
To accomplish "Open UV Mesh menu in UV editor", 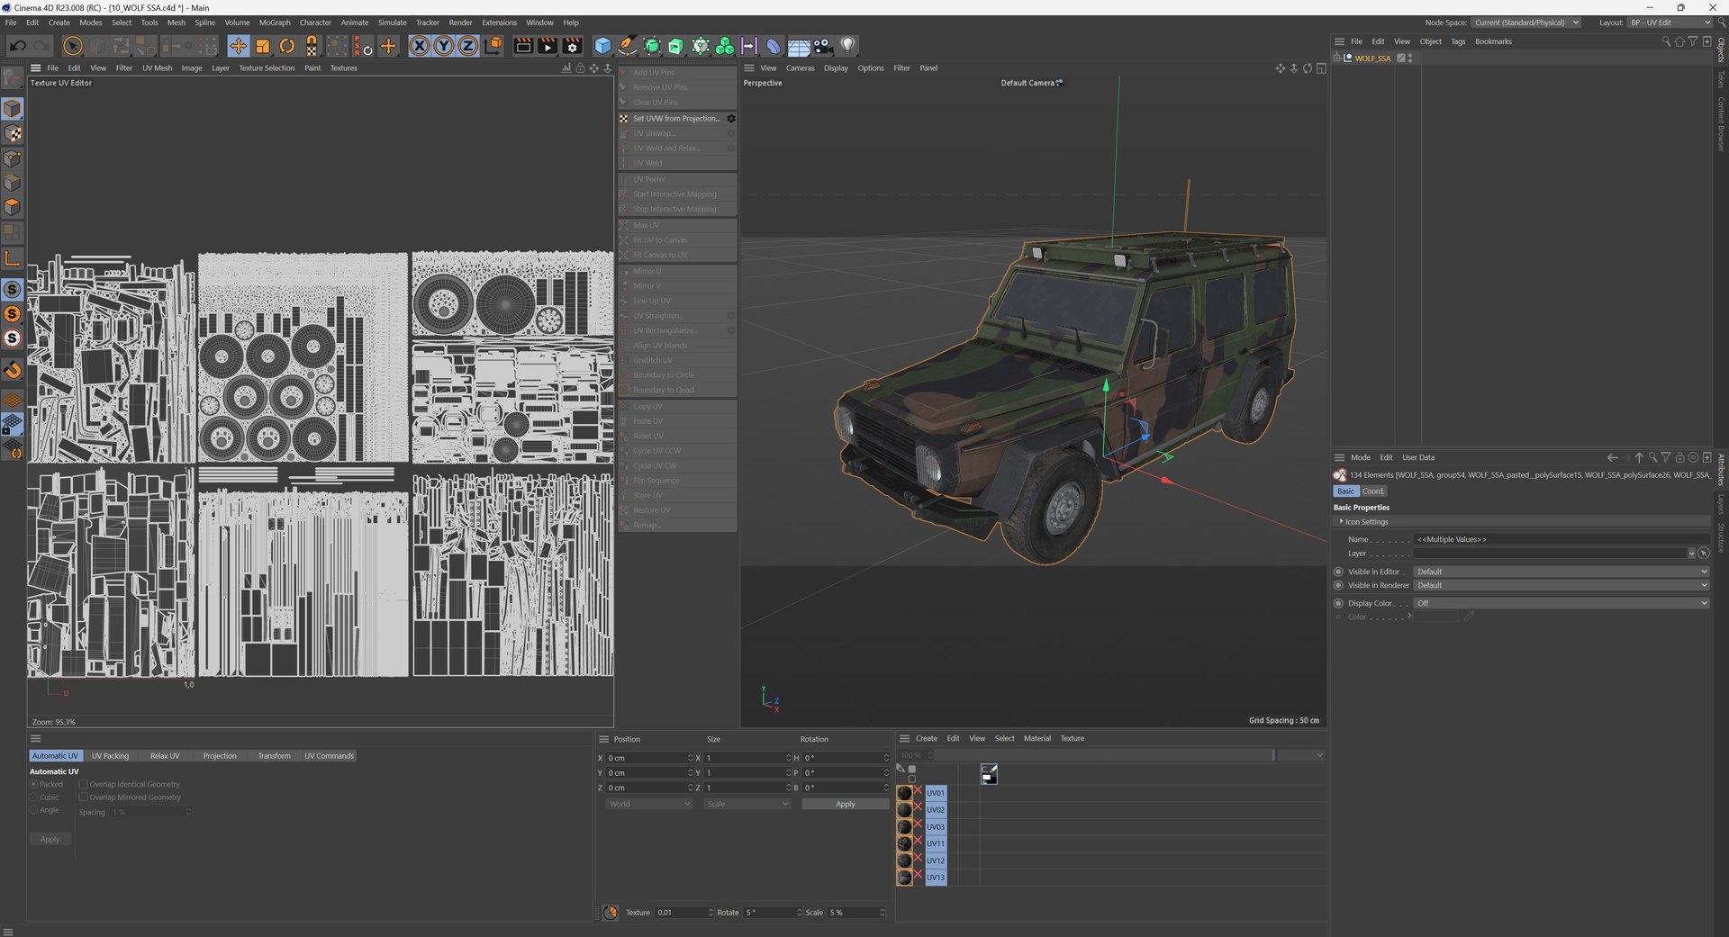I will 157,68.
